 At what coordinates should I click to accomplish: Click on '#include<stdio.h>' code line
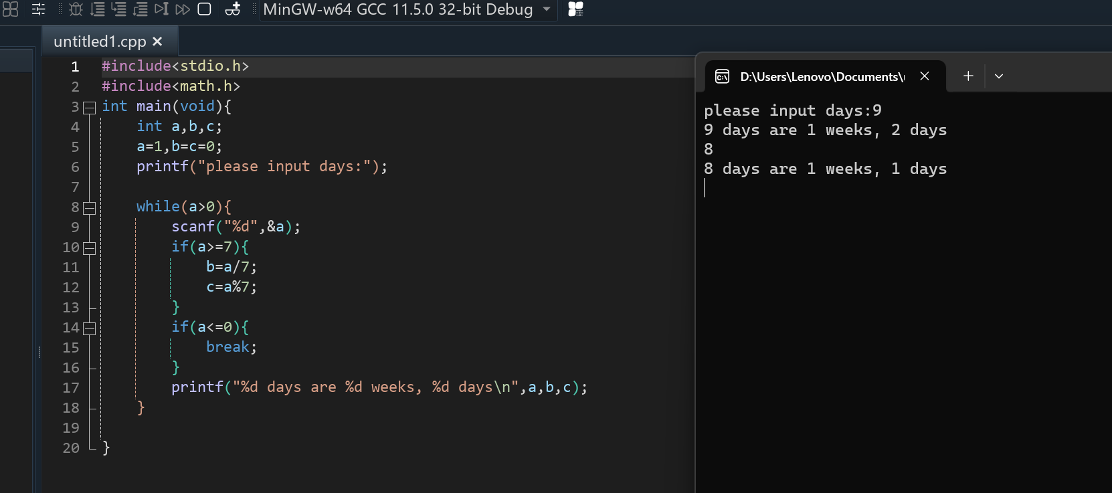point(175,66)
